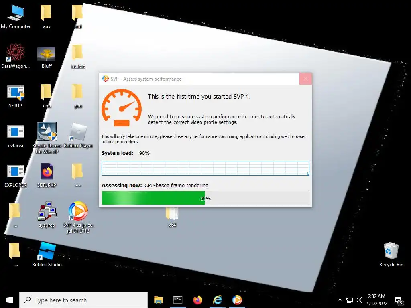
Task: Click the CPU-based frame rendering text
Action: (177, 186)
